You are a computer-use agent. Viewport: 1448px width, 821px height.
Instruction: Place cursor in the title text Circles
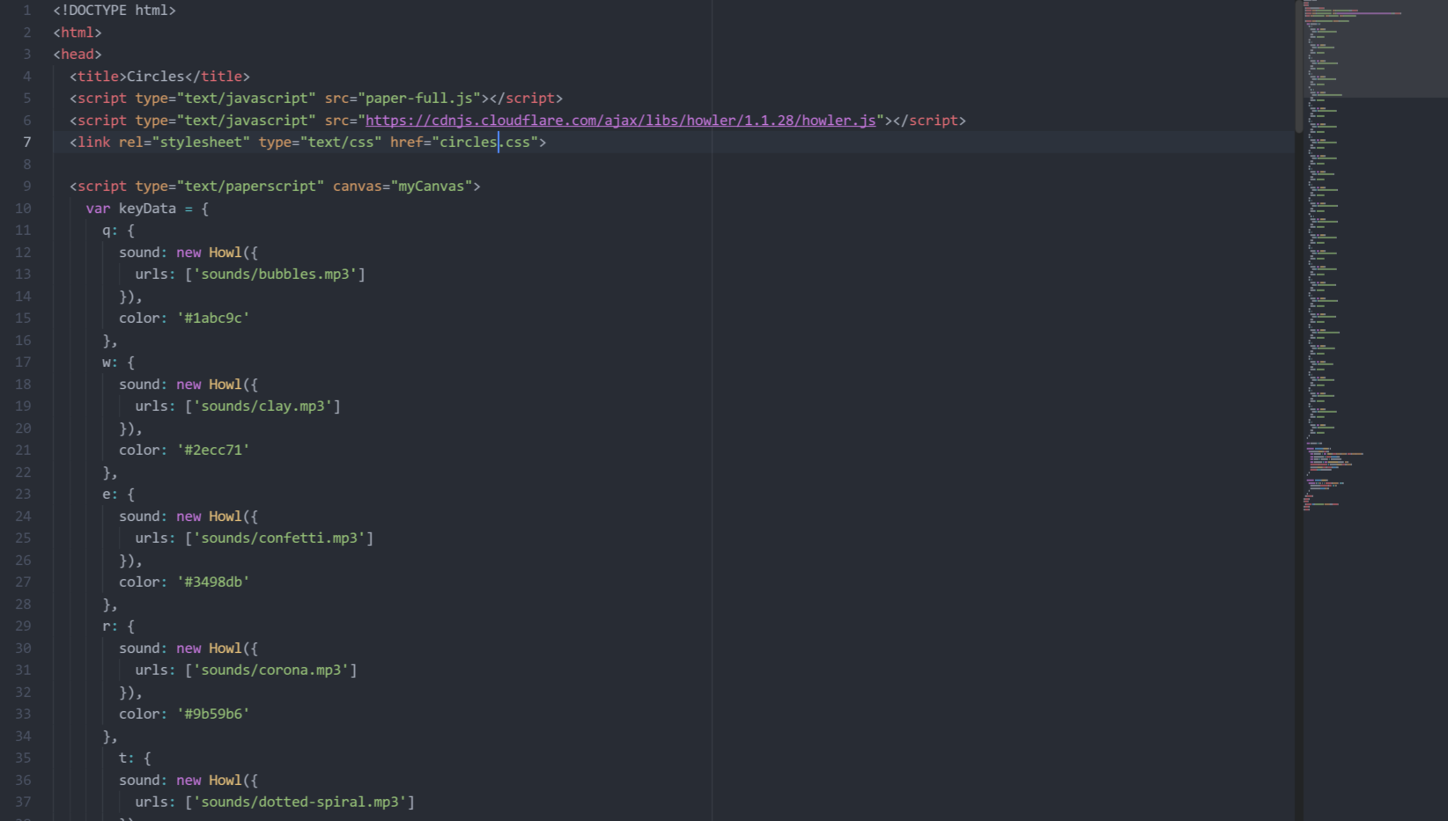155,77
